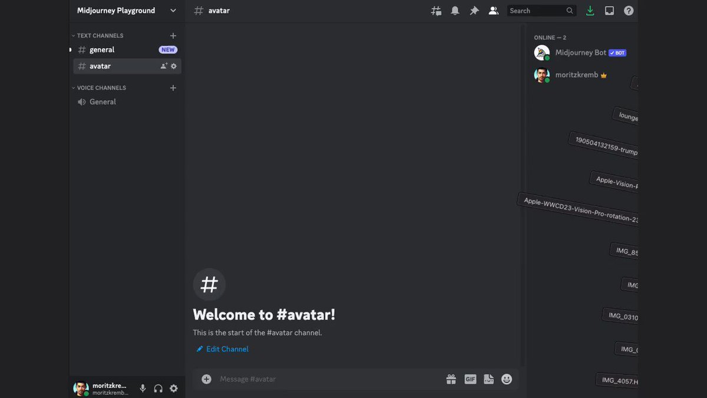Select the general text channel
This screenshot has width=707, height=398.
(x=127, y=50)
